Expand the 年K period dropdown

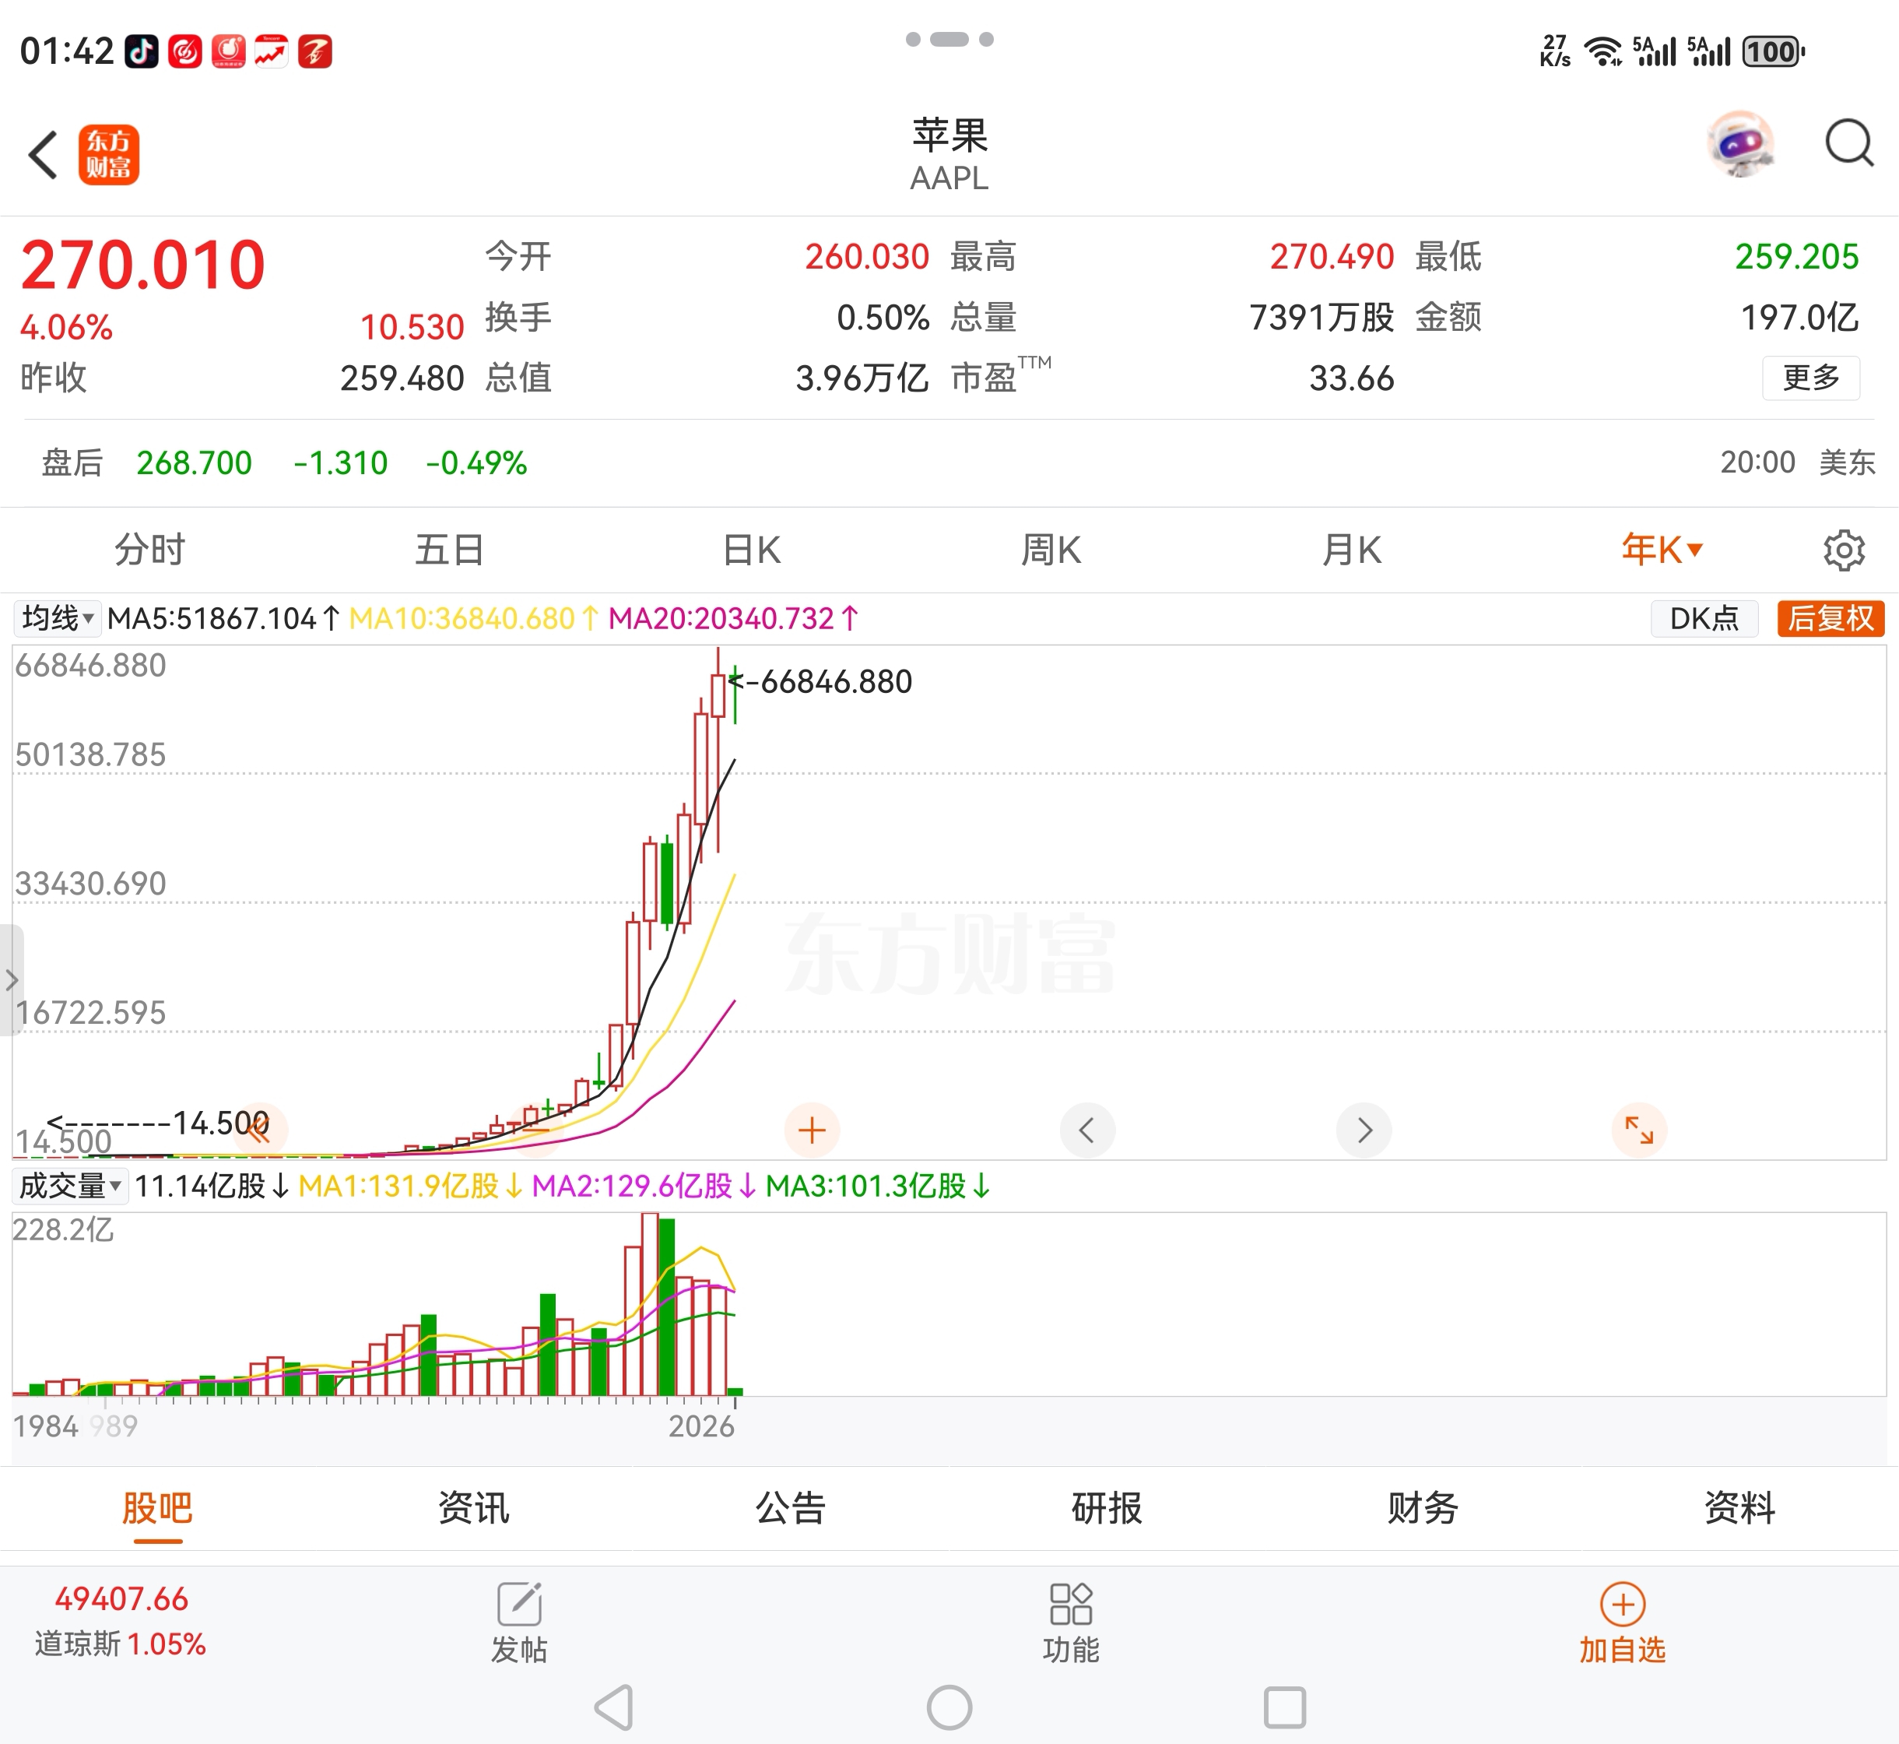[x=1662, y=549]
